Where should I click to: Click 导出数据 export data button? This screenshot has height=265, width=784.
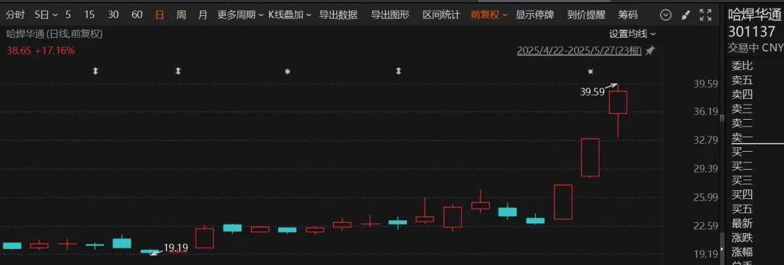338,15
